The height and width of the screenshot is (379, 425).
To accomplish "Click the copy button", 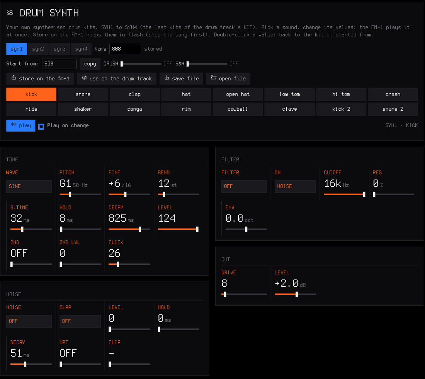I will point(90,64).
